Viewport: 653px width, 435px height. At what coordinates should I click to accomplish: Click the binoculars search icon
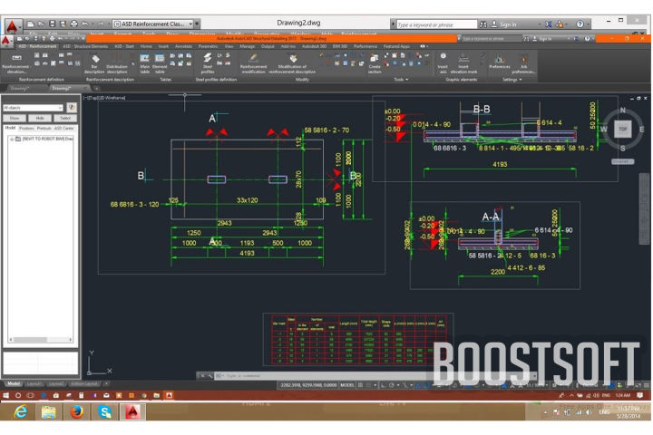tap(483, 24)
